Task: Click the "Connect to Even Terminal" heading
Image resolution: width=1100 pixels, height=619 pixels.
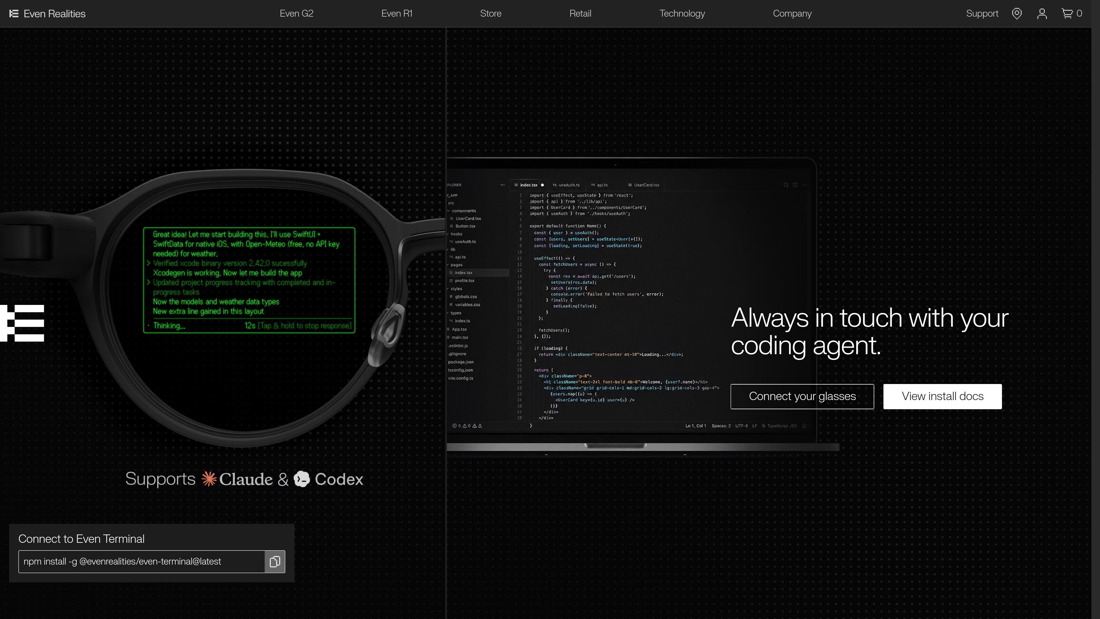Action: [x=81, y=539]
